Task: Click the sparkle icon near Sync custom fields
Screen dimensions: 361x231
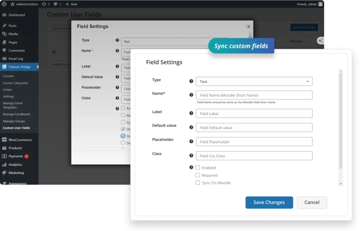Action: [x=320, y=40]
